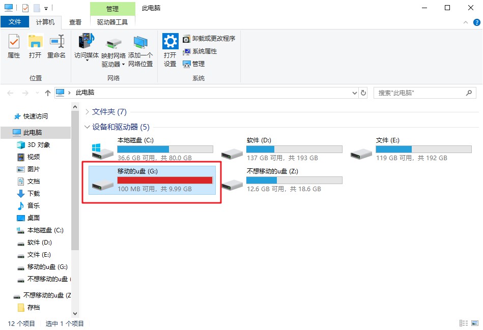Switch to large icons view in status bar
This screenshot has height=330, width=483.
tap(474, 323)
